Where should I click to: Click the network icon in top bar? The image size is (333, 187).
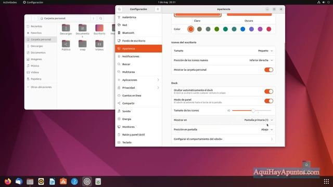pos(319,2)
